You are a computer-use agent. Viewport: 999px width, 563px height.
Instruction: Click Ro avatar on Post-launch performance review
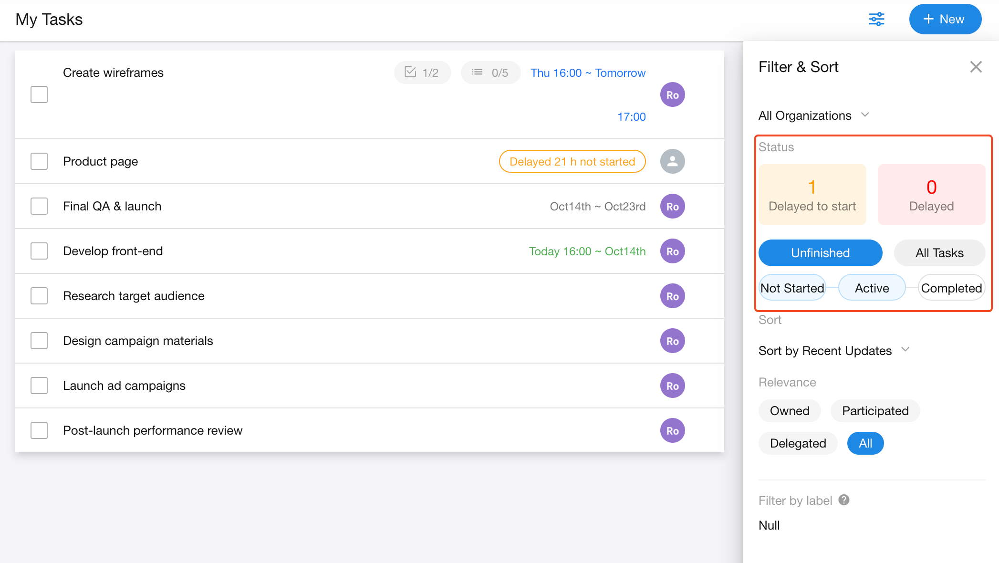click(672, 430)
